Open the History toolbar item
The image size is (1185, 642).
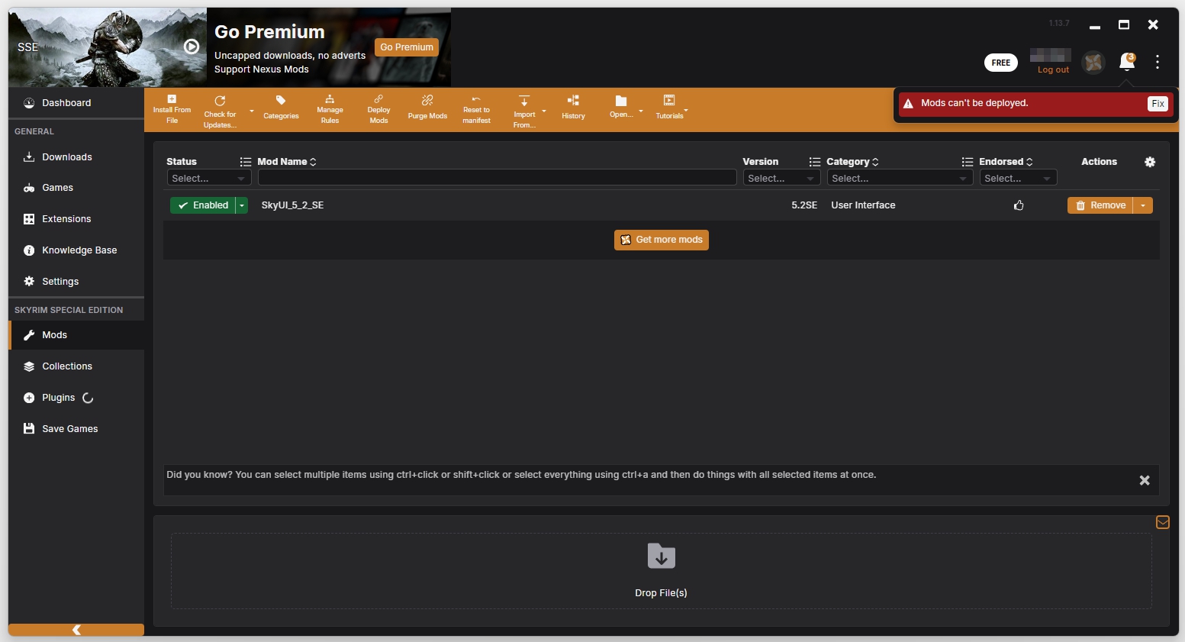[x=573, y=101]
